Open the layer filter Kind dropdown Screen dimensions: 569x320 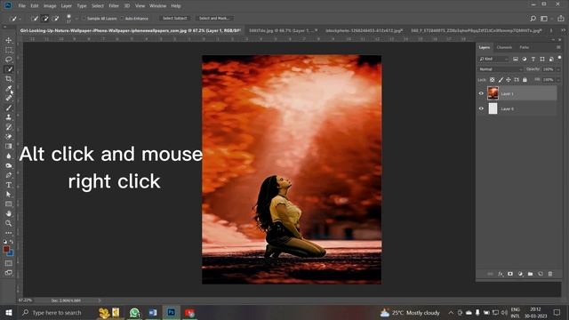tap(493, 59)
